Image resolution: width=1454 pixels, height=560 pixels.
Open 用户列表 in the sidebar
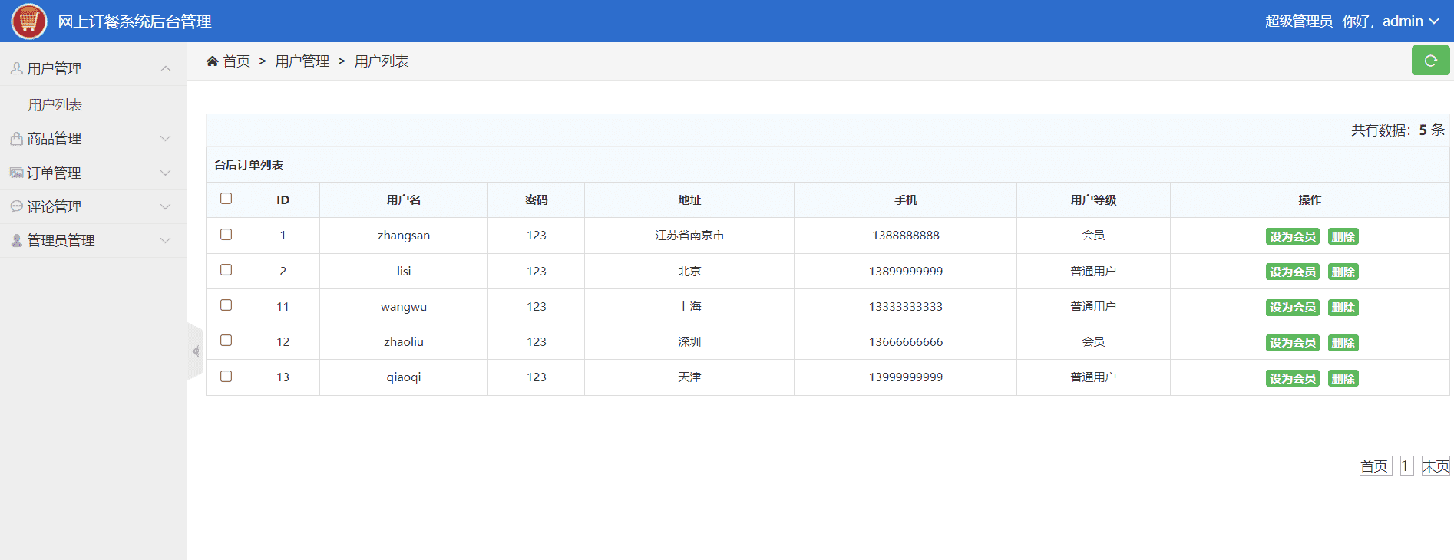pyautogui.click(x=55, y=105)
